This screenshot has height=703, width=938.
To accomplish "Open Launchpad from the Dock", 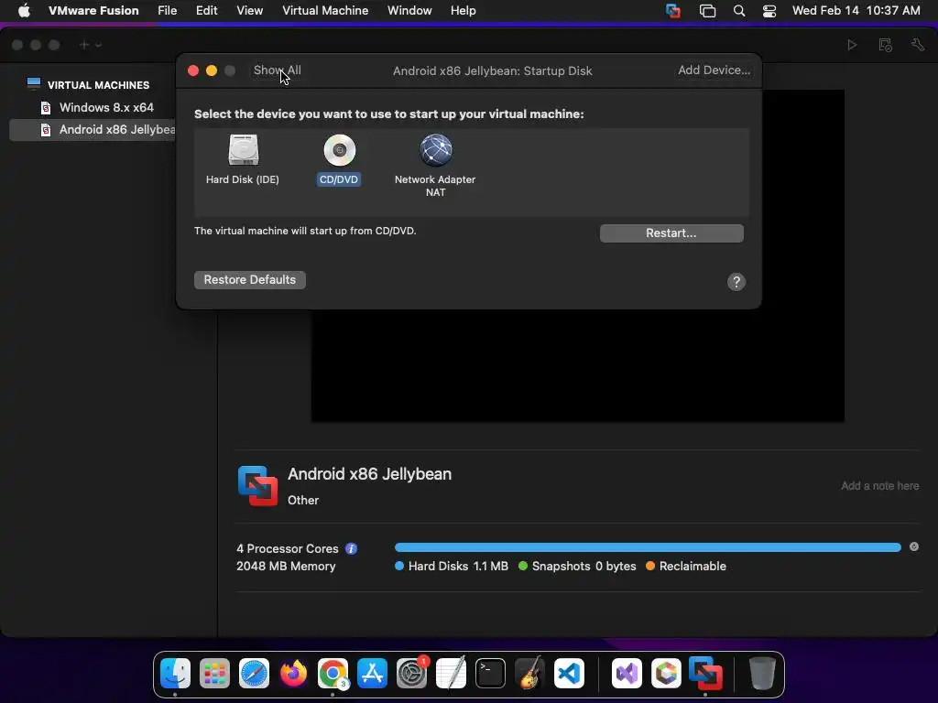I will pos(214,674).
